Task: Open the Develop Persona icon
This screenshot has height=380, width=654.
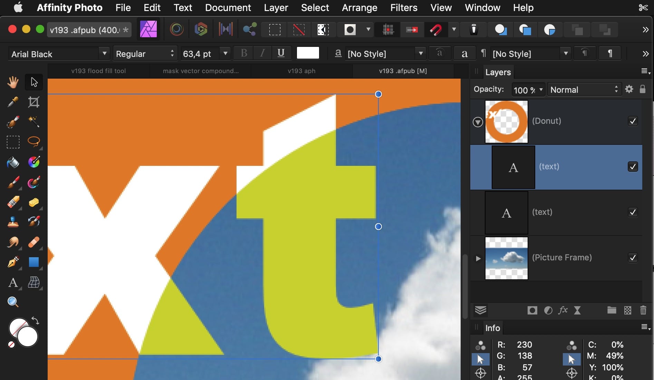Action: coord(201,29)
